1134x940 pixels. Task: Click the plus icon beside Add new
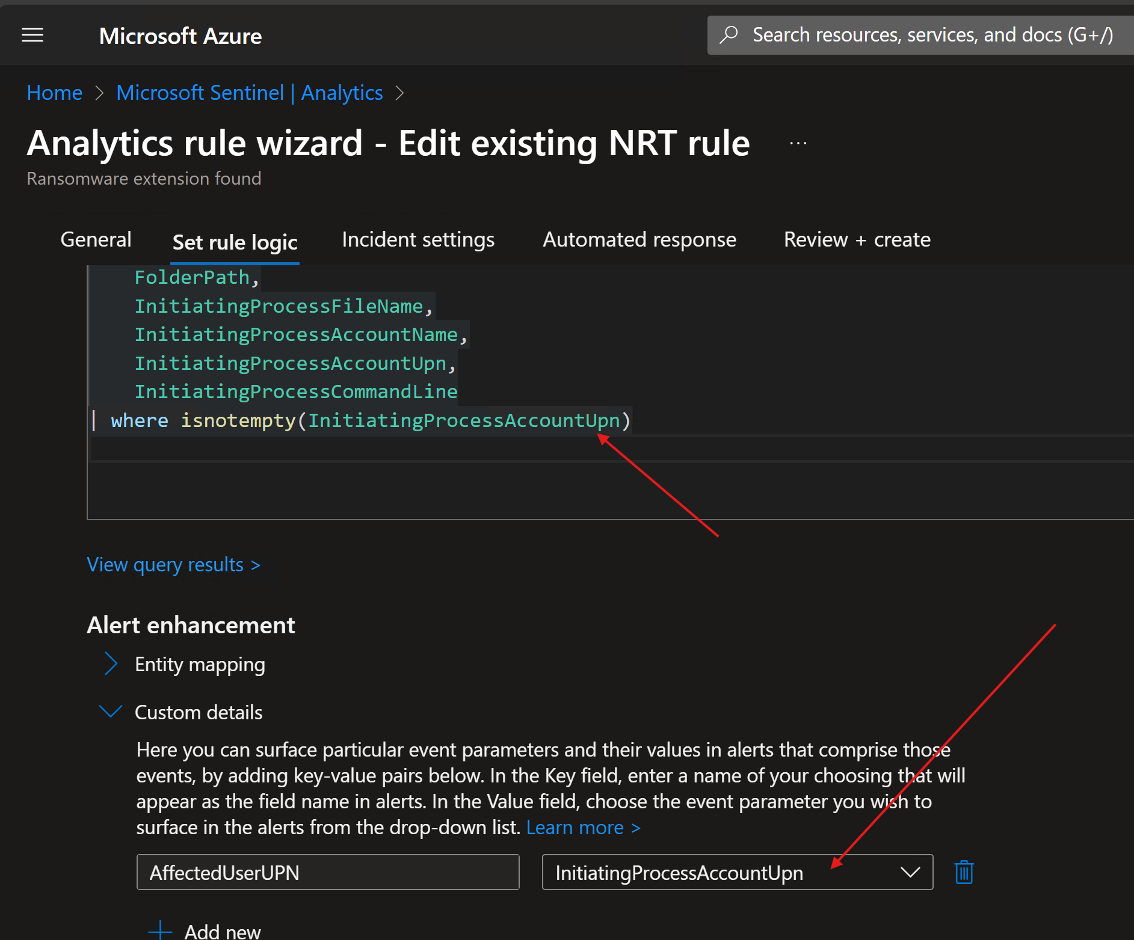160,931
